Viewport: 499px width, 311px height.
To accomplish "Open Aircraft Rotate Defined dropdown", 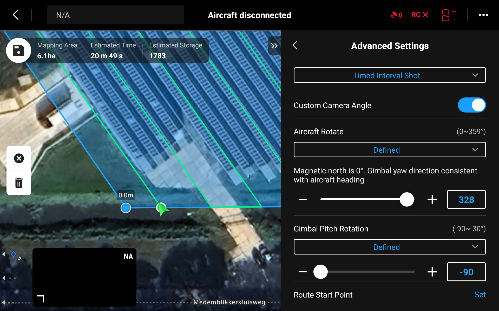I will coord(389,150).
